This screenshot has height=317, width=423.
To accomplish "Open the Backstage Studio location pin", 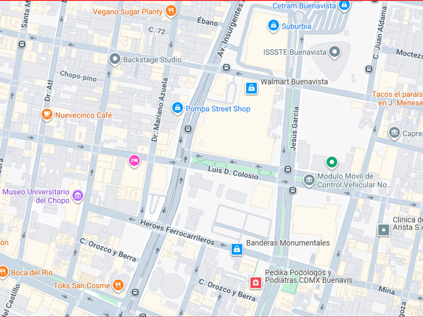I will [115, 59].
